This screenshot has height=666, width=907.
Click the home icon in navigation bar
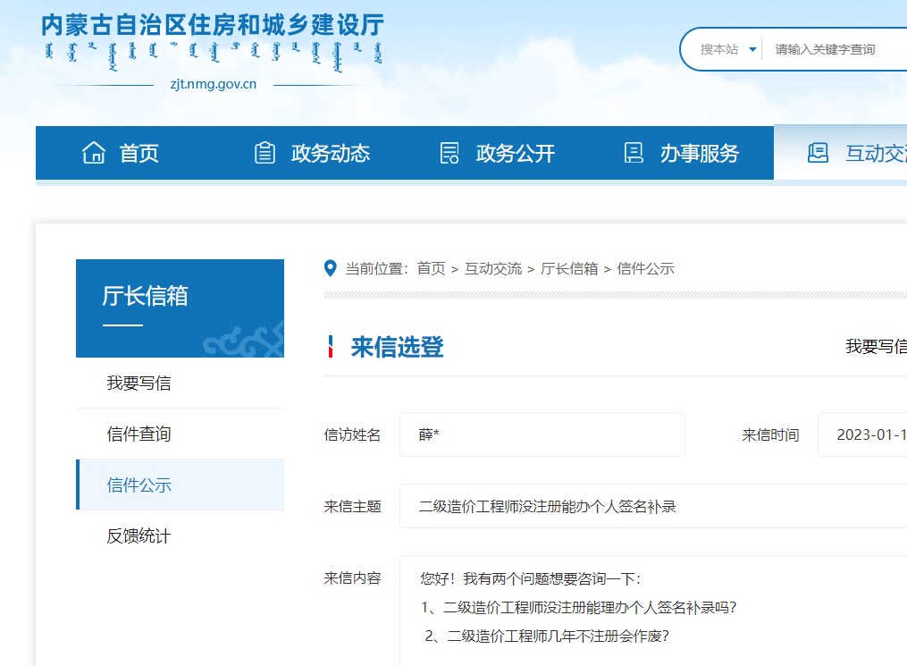[x=94, y=153]
